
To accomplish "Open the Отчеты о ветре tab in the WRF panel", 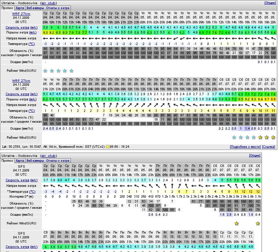I will coord(58,8).
